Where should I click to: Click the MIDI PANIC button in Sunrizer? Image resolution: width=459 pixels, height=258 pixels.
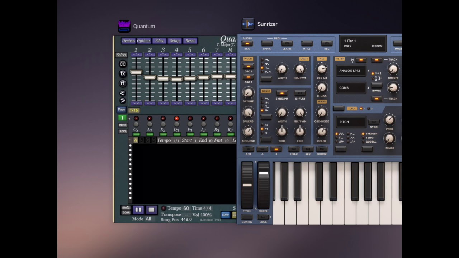267,44
